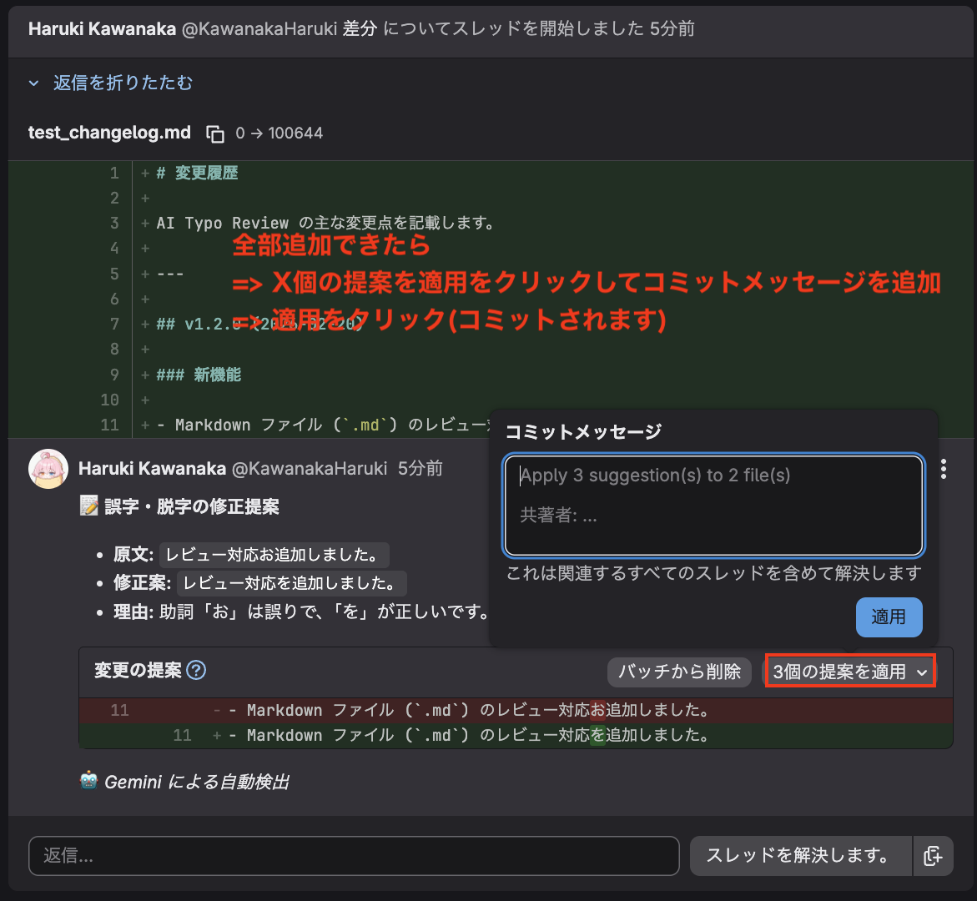Open the test_changelog.md file name link

pos(109,133)
